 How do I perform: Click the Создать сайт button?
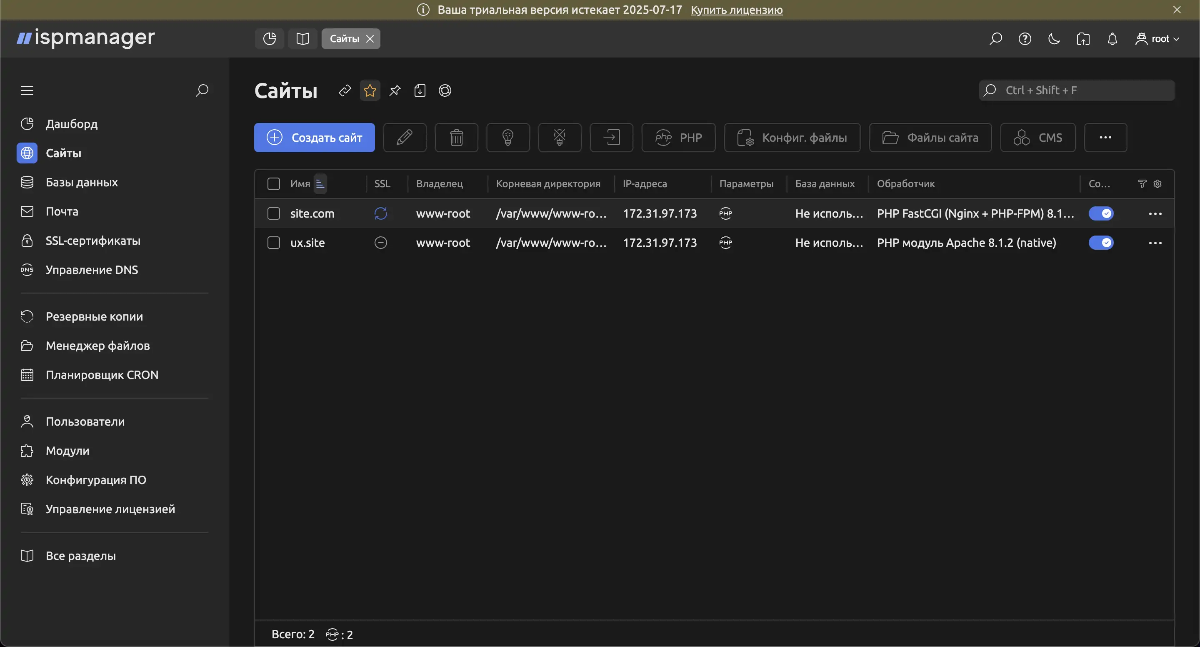tap(314, 138)
